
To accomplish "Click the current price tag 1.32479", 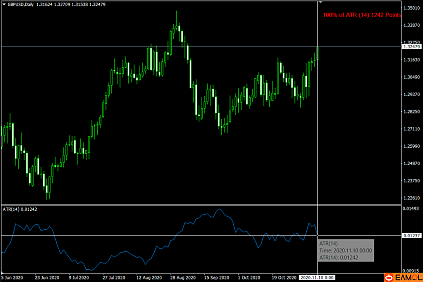I will [x=412, y=47].
